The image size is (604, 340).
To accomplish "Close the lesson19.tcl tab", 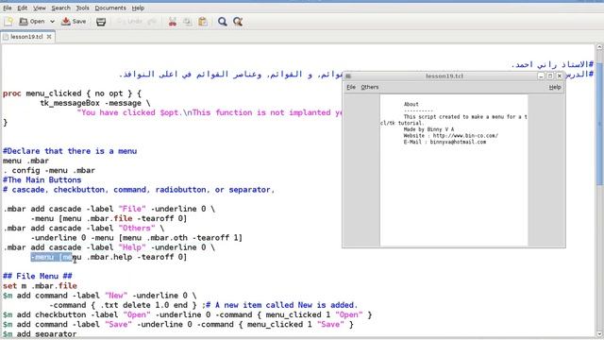I will point(49,37).
